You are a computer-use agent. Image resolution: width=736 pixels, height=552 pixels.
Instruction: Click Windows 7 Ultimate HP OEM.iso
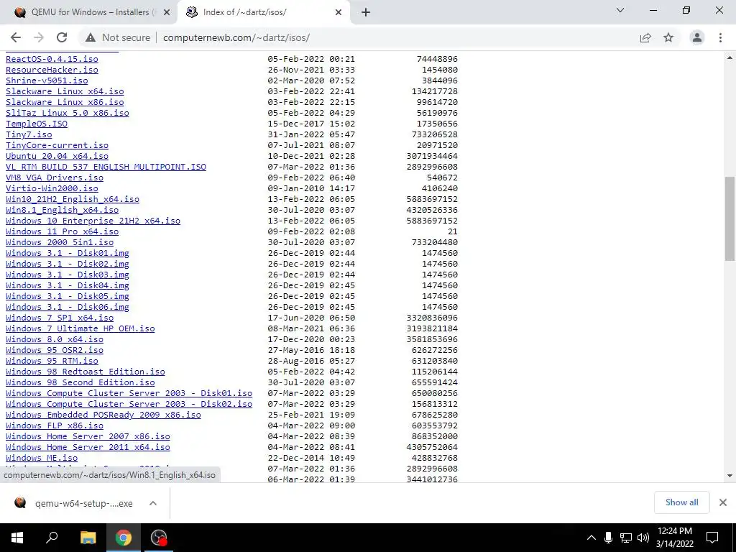pyautogui.click(x=80, y=329)
